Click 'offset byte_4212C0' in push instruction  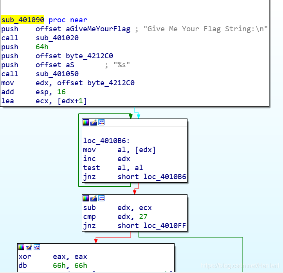pos(74,56)
